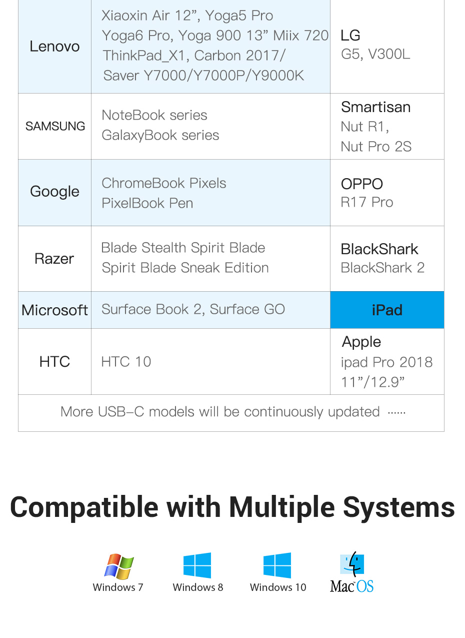Click the BlackShark 2 cell
Viewport: 465px width, 638px height.
tap(387, 259)
